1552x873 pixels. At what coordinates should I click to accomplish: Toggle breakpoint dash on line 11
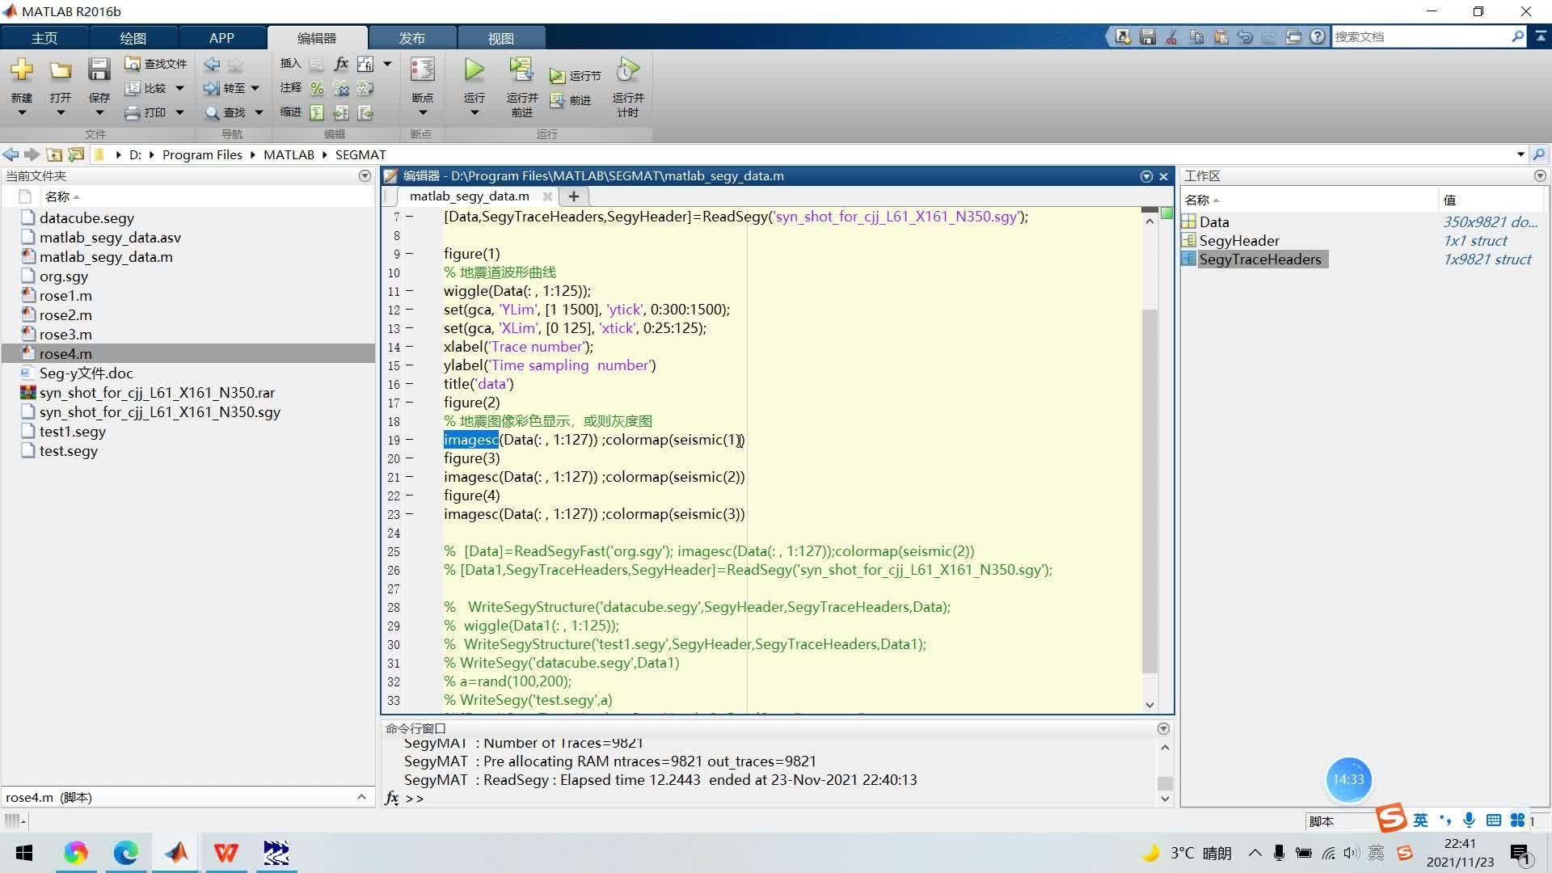[410, 291]
